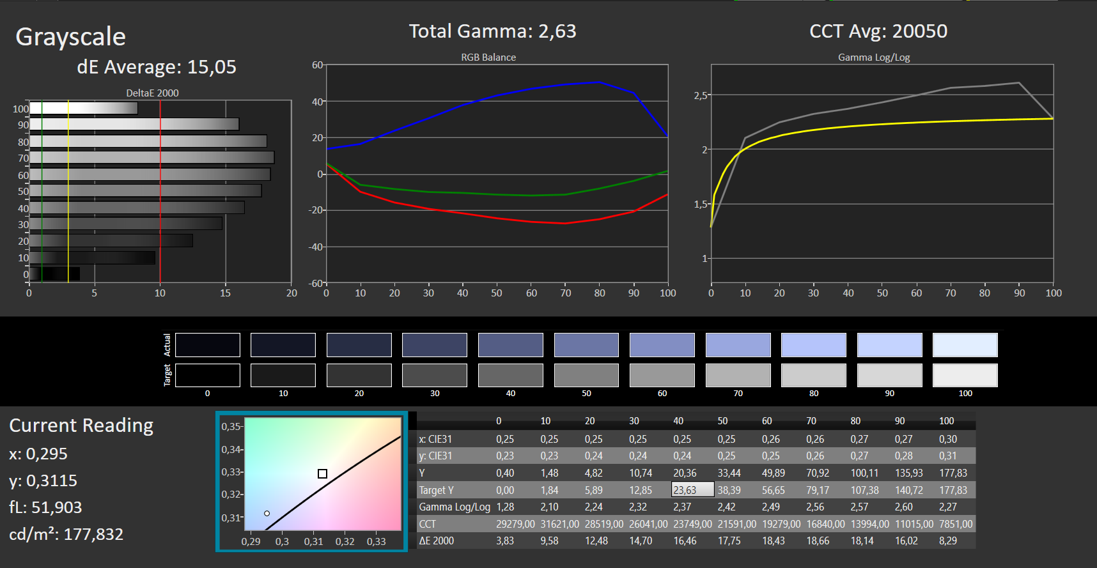The width and height of the screenshot is (1097, 568).
Task: Select the Target gray swatch at 10
Action: tap(283, 375)
